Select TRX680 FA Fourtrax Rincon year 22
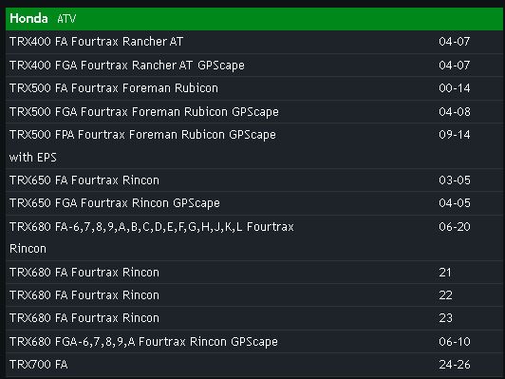505x379 pixels. coord(254,295)
